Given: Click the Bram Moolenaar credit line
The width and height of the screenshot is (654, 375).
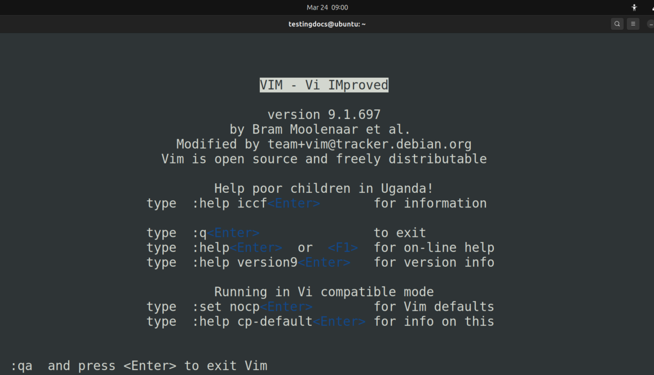Looking at the screenshot, I should [320, 129].
